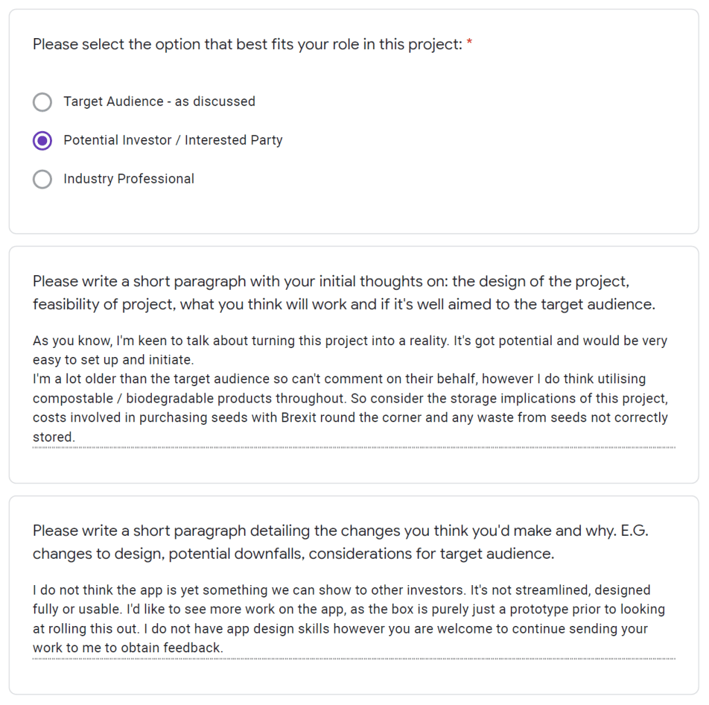
Task: Focus the suggested changes answer text field
Action: click(x=353, y=619)
